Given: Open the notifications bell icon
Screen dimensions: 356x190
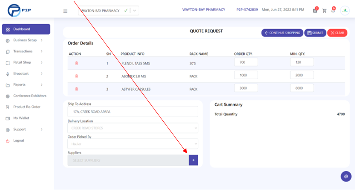Looking at the screenshot, I should 333,10.
